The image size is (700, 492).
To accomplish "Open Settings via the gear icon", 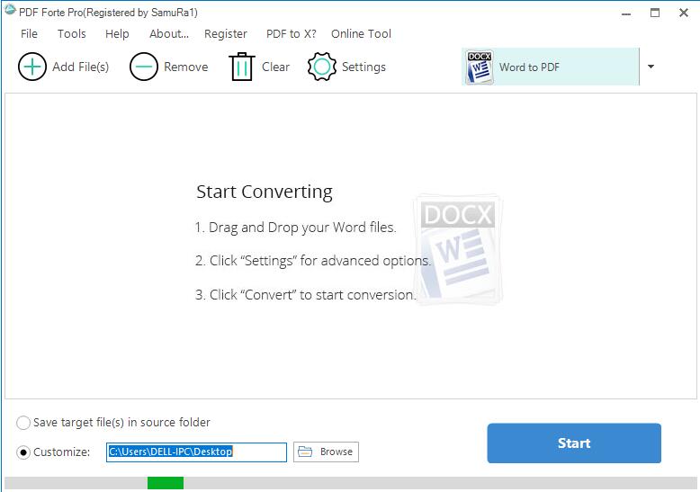I will pyautogui.click(x=322, y=67).
